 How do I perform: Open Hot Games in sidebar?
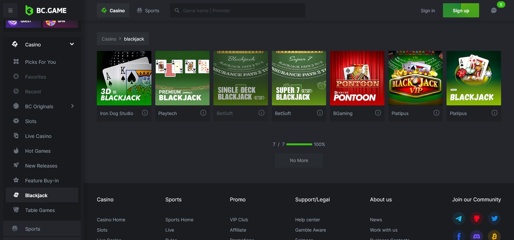click(42, 151)
